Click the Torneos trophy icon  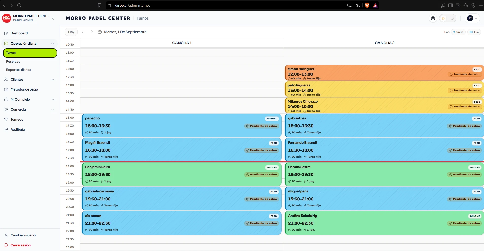(6, 119)
